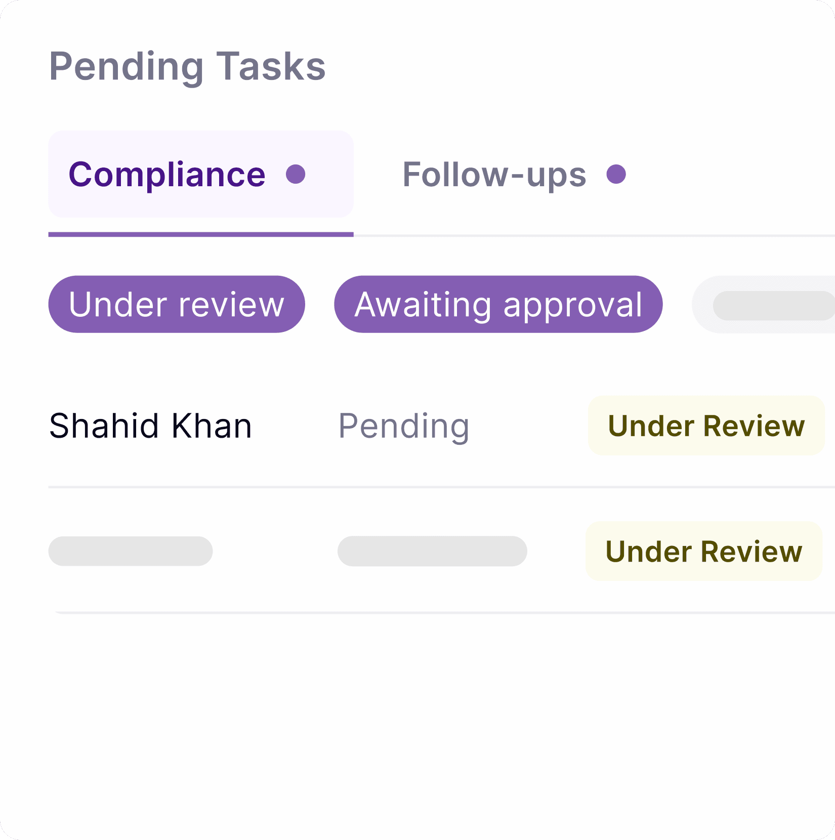
Task: Click the purple underline beneath the Compliance tab
Action: click(x=201, y=234)
